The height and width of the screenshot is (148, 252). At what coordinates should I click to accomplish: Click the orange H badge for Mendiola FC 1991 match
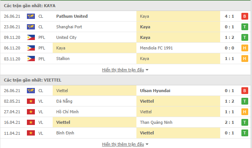244,48
